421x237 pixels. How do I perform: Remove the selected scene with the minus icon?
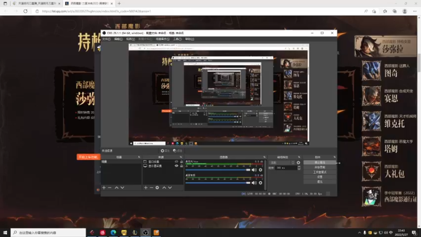coord(109,187)
